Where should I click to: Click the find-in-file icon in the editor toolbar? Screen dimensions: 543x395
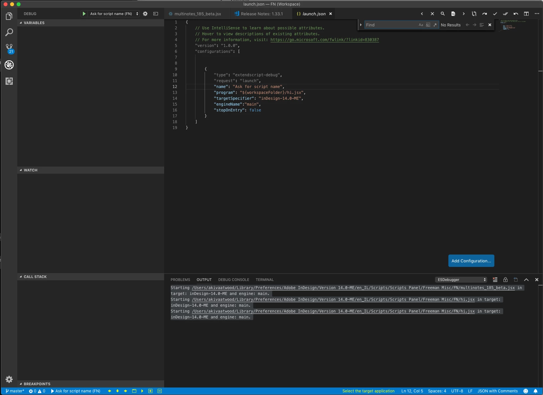pyautogui.click(x=453, y=14)
